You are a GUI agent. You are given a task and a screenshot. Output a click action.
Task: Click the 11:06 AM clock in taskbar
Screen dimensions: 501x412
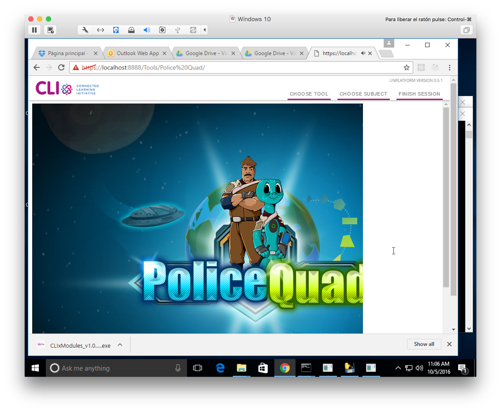[439, 368]
